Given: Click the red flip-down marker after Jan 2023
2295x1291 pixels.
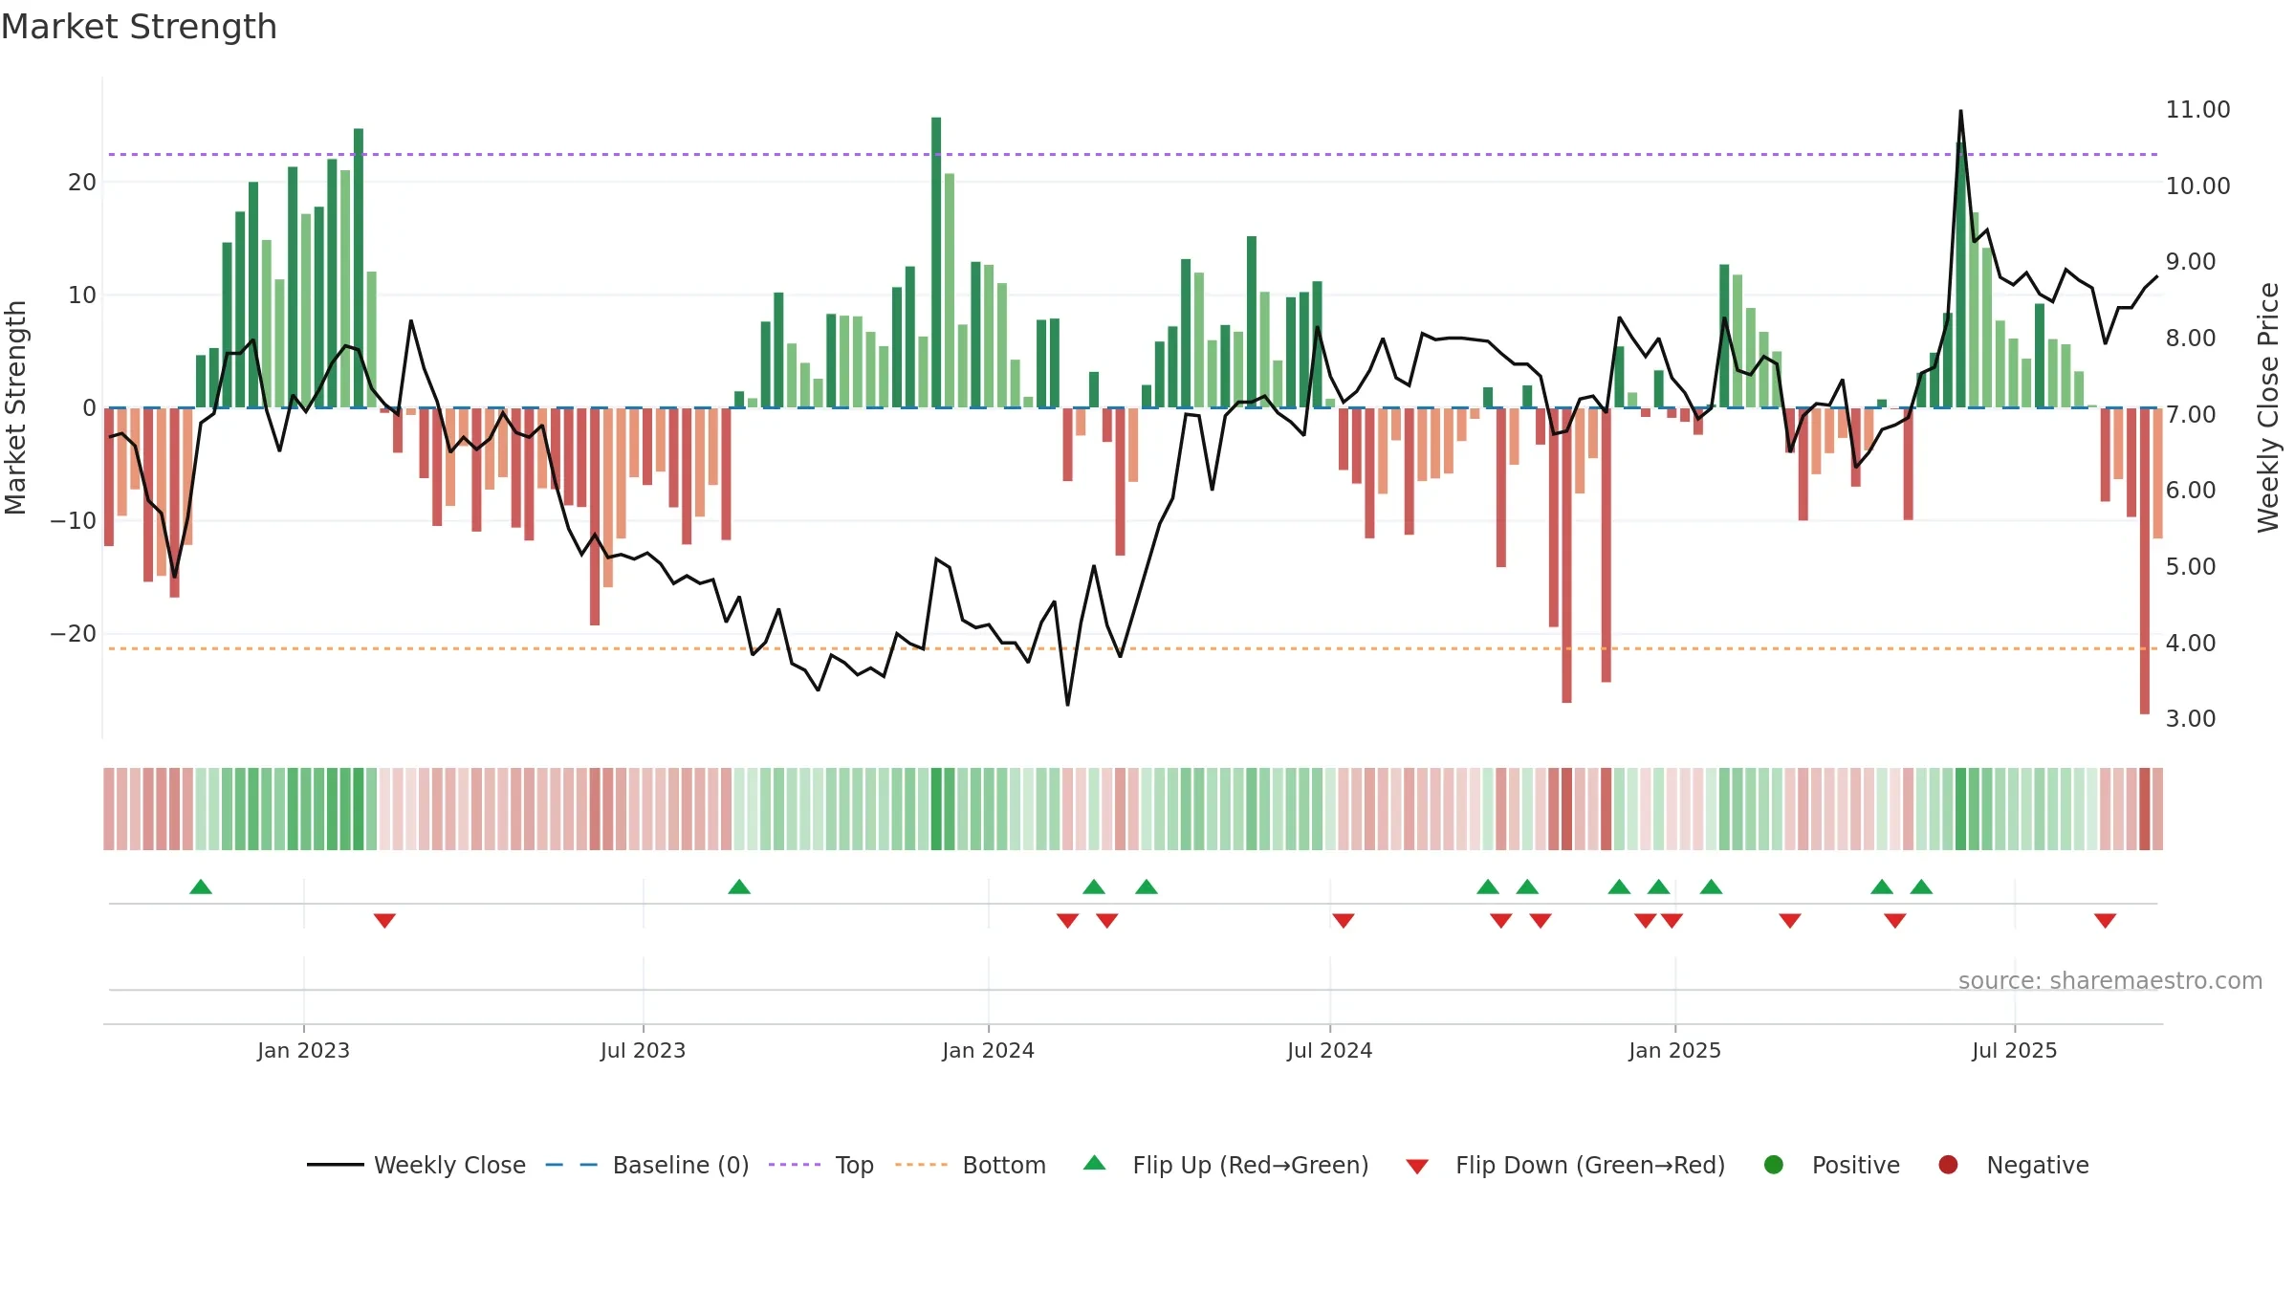Looking at the screenshot, I should pos(384,920).
